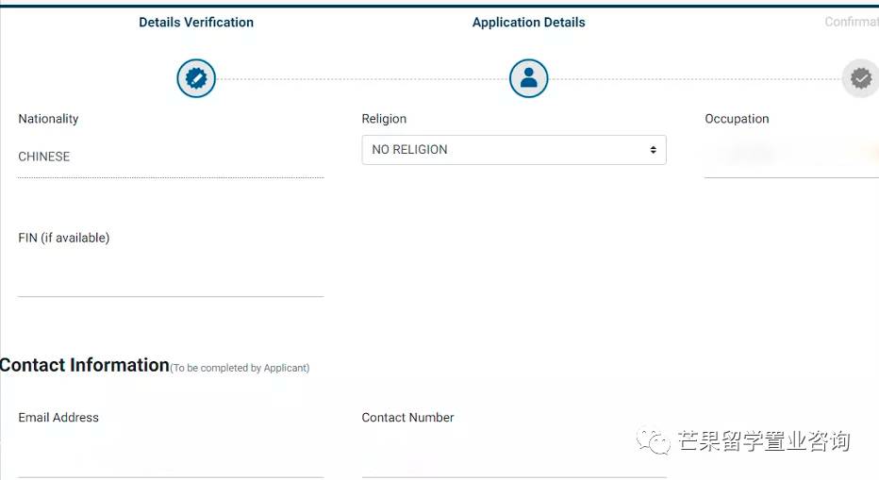
Task: Click the Religion label text
Action: coord(384,119)
